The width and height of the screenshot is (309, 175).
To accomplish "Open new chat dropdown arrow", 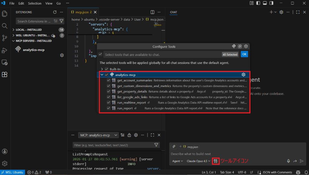I will [276, 12].
